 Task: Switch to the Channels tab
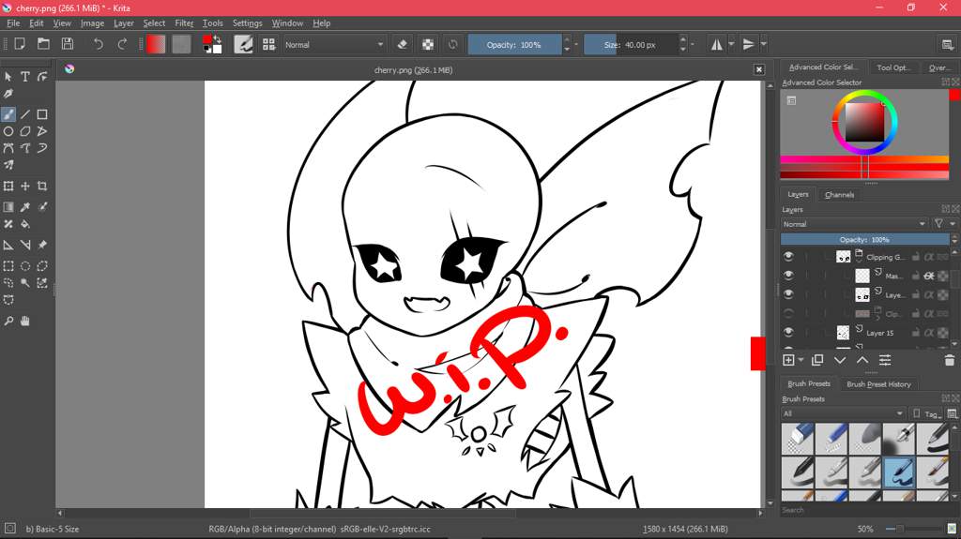[839, 195]
